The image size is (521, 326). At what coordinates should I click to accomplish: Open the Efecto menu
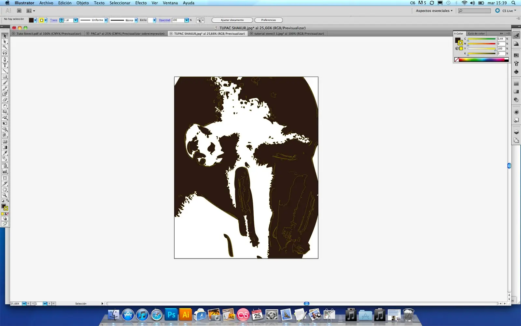pos(141,3)
